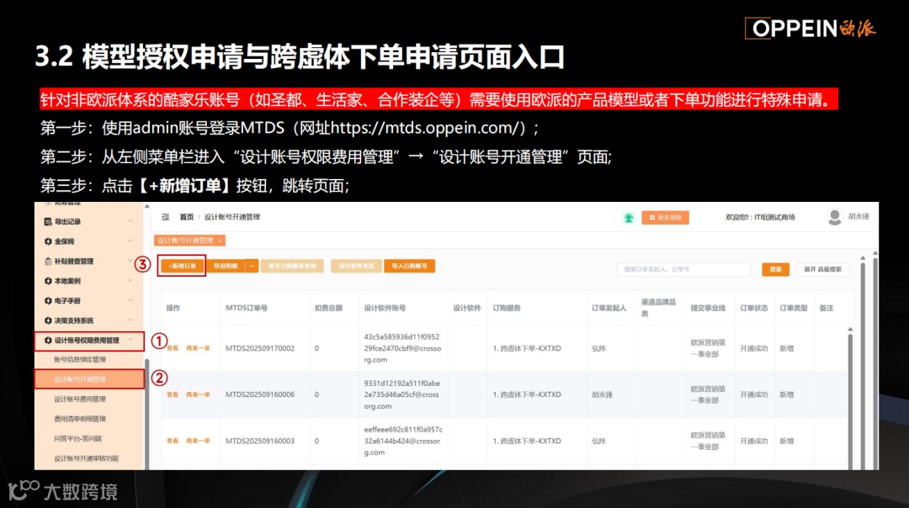
Task: Click the 订单类型 column header
Action: pyautogui.click(x=793, y=308)
